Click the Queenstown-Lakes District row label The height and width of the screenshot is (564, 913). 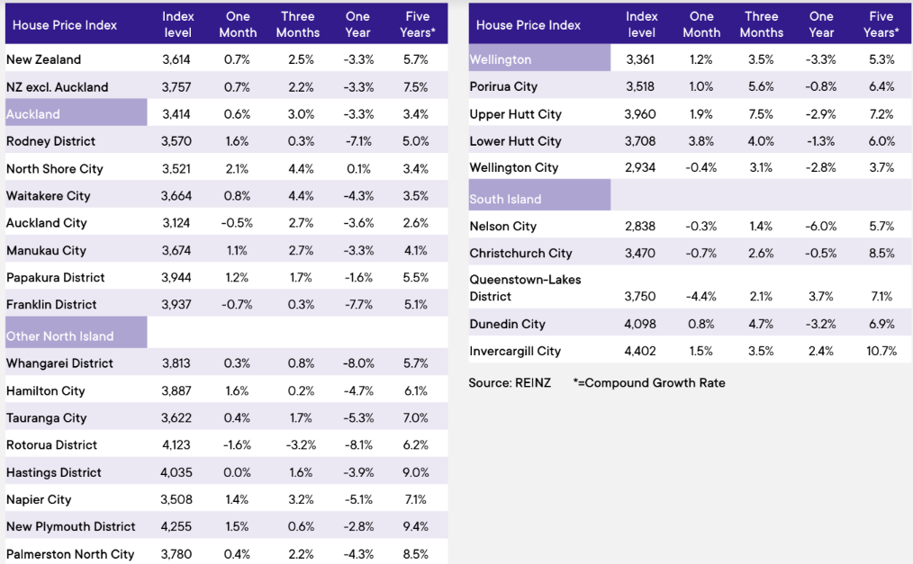(x=525, y=288)
